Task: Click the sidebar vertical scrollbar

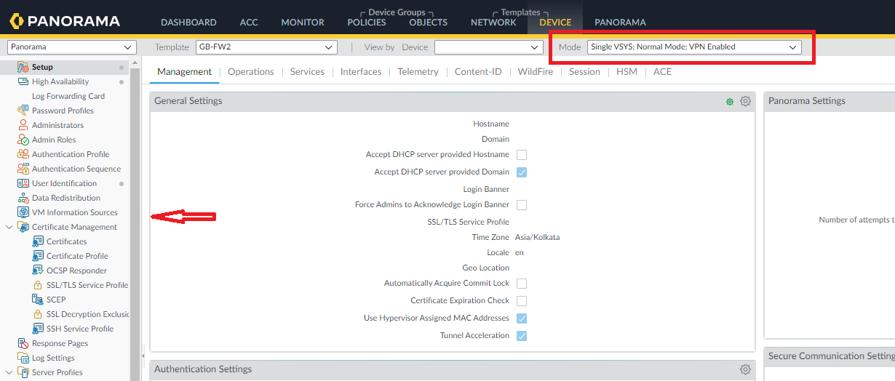Action: (x=134, y=218)
